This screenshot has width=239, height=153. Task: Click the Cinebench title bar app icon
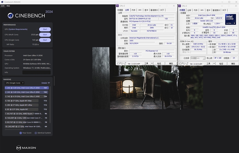(x=2, y=2)
